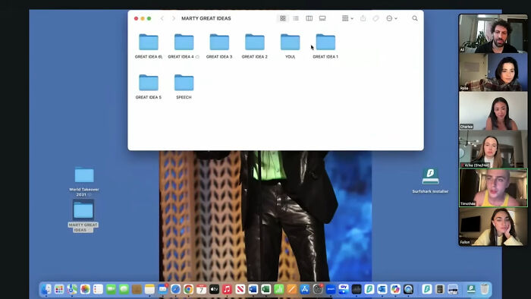
Task: Open the Sky app from the Dock
Action: [344, 289]
